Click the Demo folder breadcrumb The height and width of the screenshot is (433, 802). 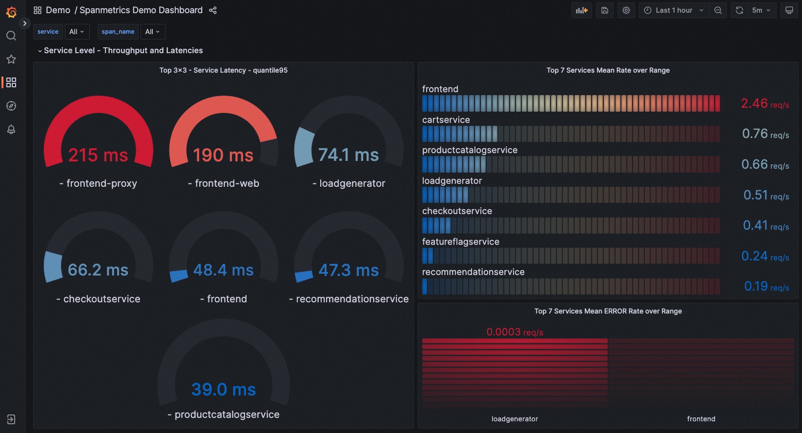[58, 10]
